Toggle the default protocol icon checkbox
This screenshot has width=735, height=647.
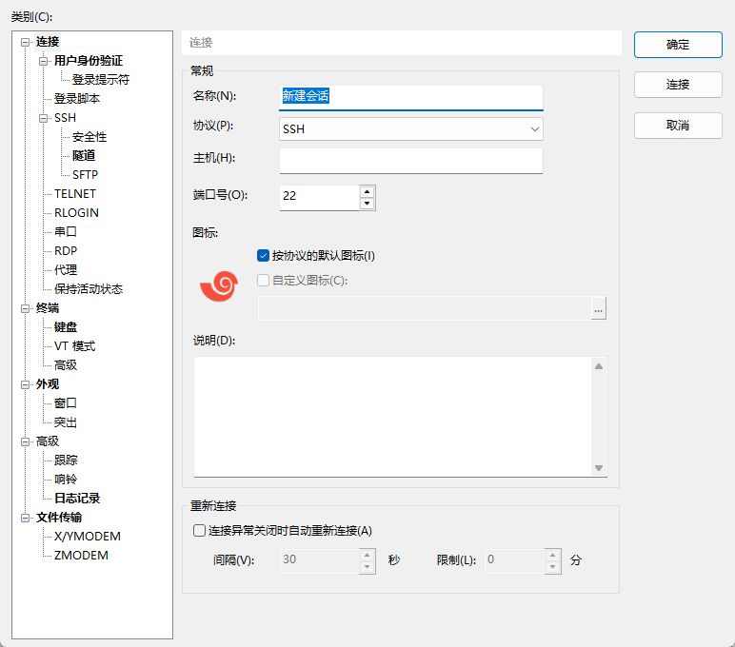coord(263,256)
